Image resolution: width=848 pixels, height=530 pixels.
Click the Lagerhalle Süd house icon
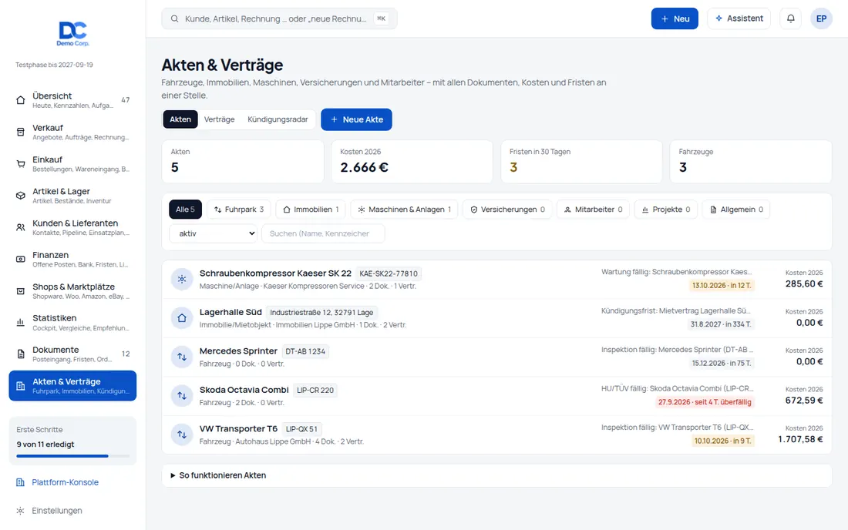coord(182,318)
